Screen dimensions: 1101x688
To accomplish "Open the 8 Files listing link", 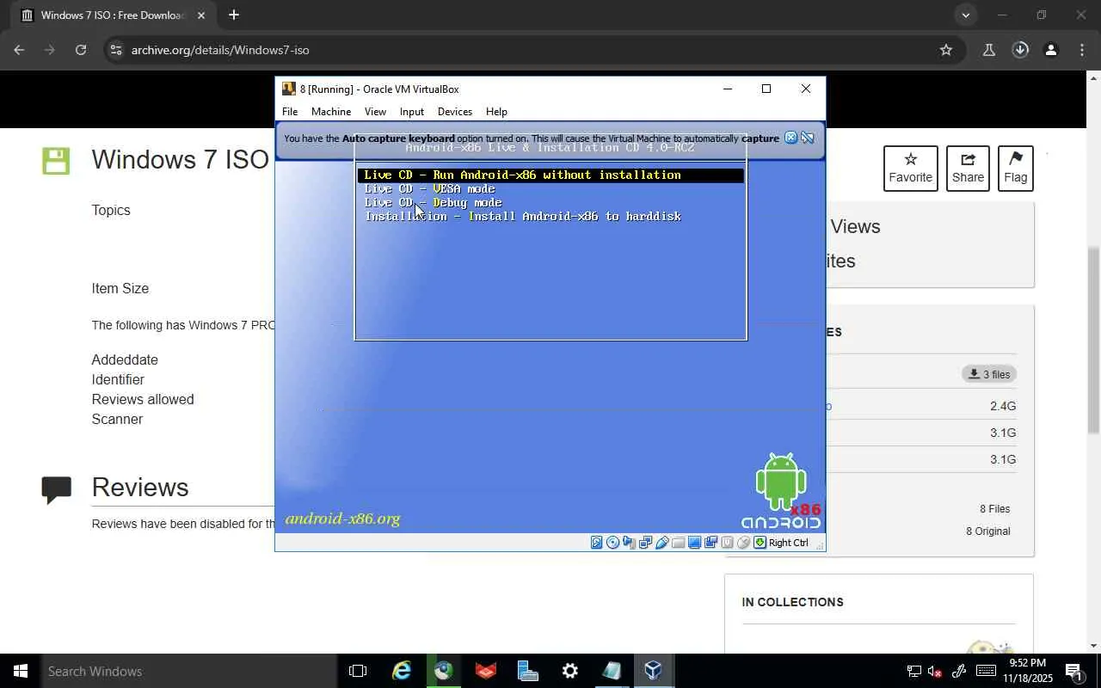I will click(994, 509).
